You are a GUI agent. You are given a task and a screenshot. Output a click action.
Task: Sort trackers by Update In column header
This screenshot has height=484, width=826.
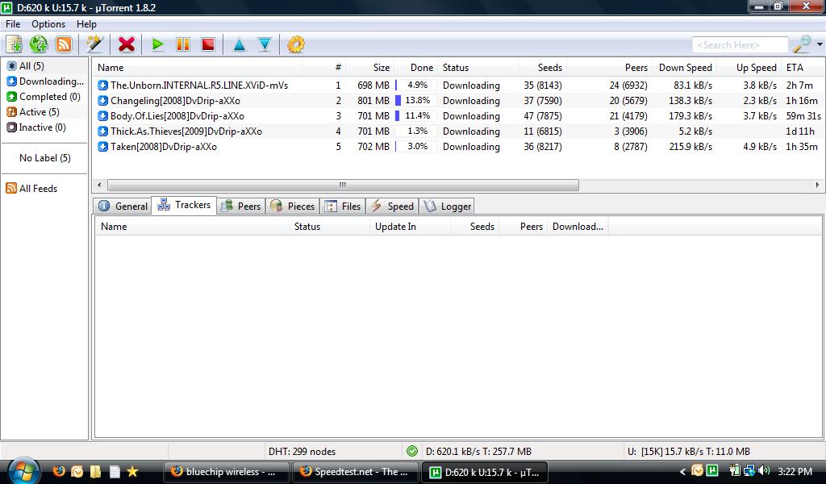coord(410,227)
